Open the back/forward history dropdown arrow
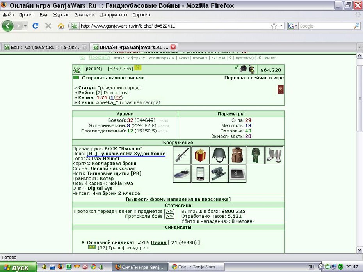 [x=25, y=26]
